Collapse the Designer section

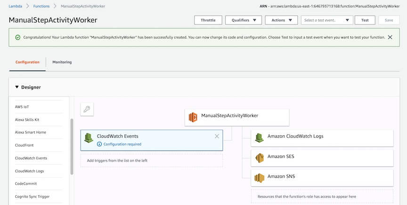tap(17, 87)
